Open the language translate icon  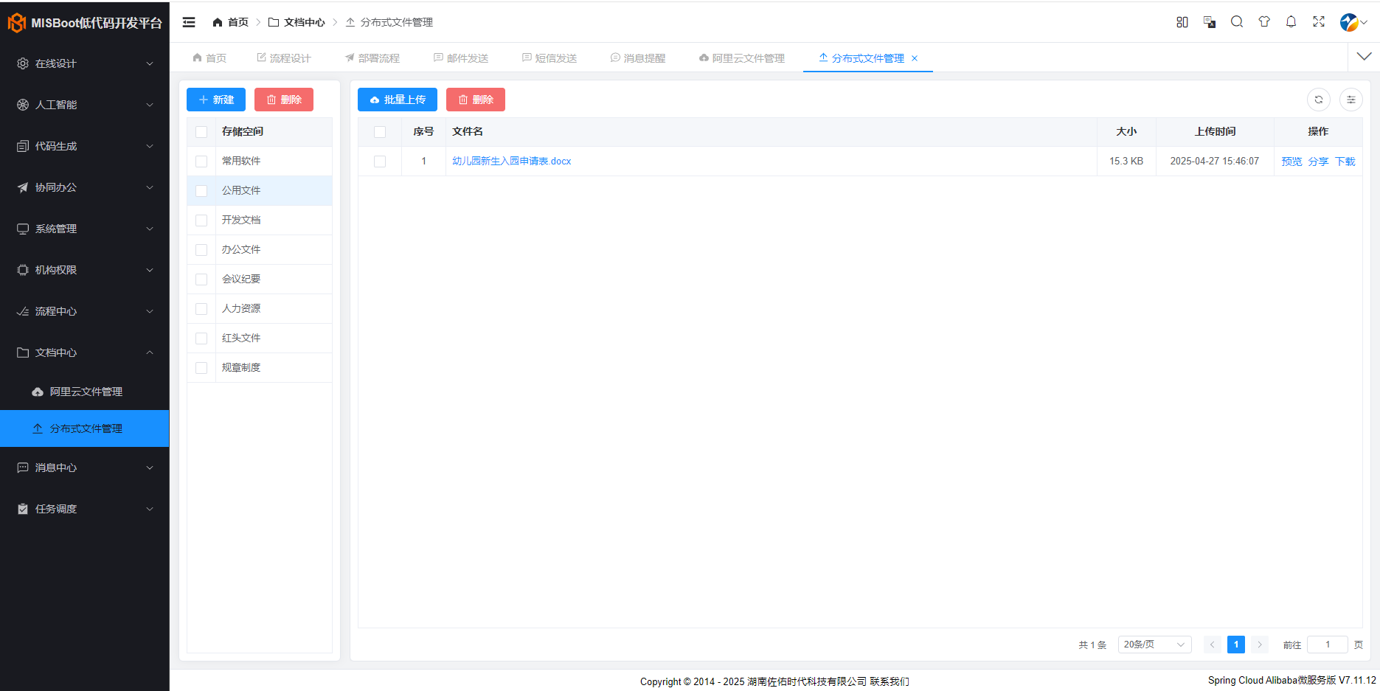1210,22
